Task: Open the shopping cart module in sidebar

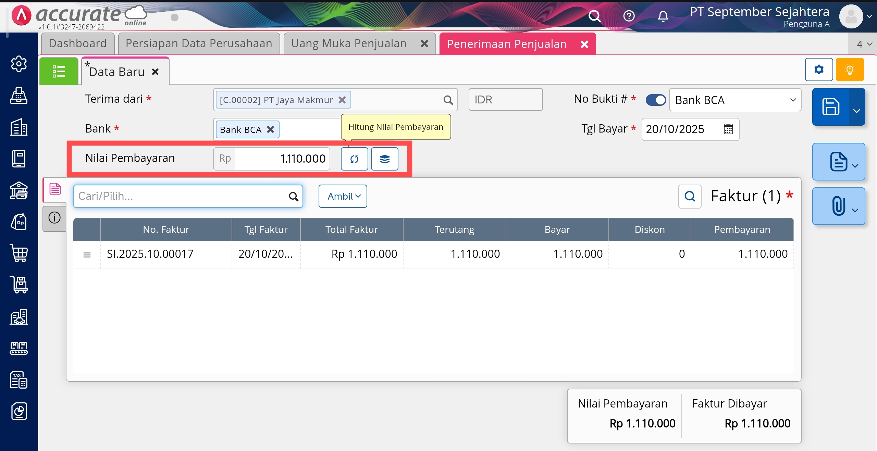Action: point(19,254)
